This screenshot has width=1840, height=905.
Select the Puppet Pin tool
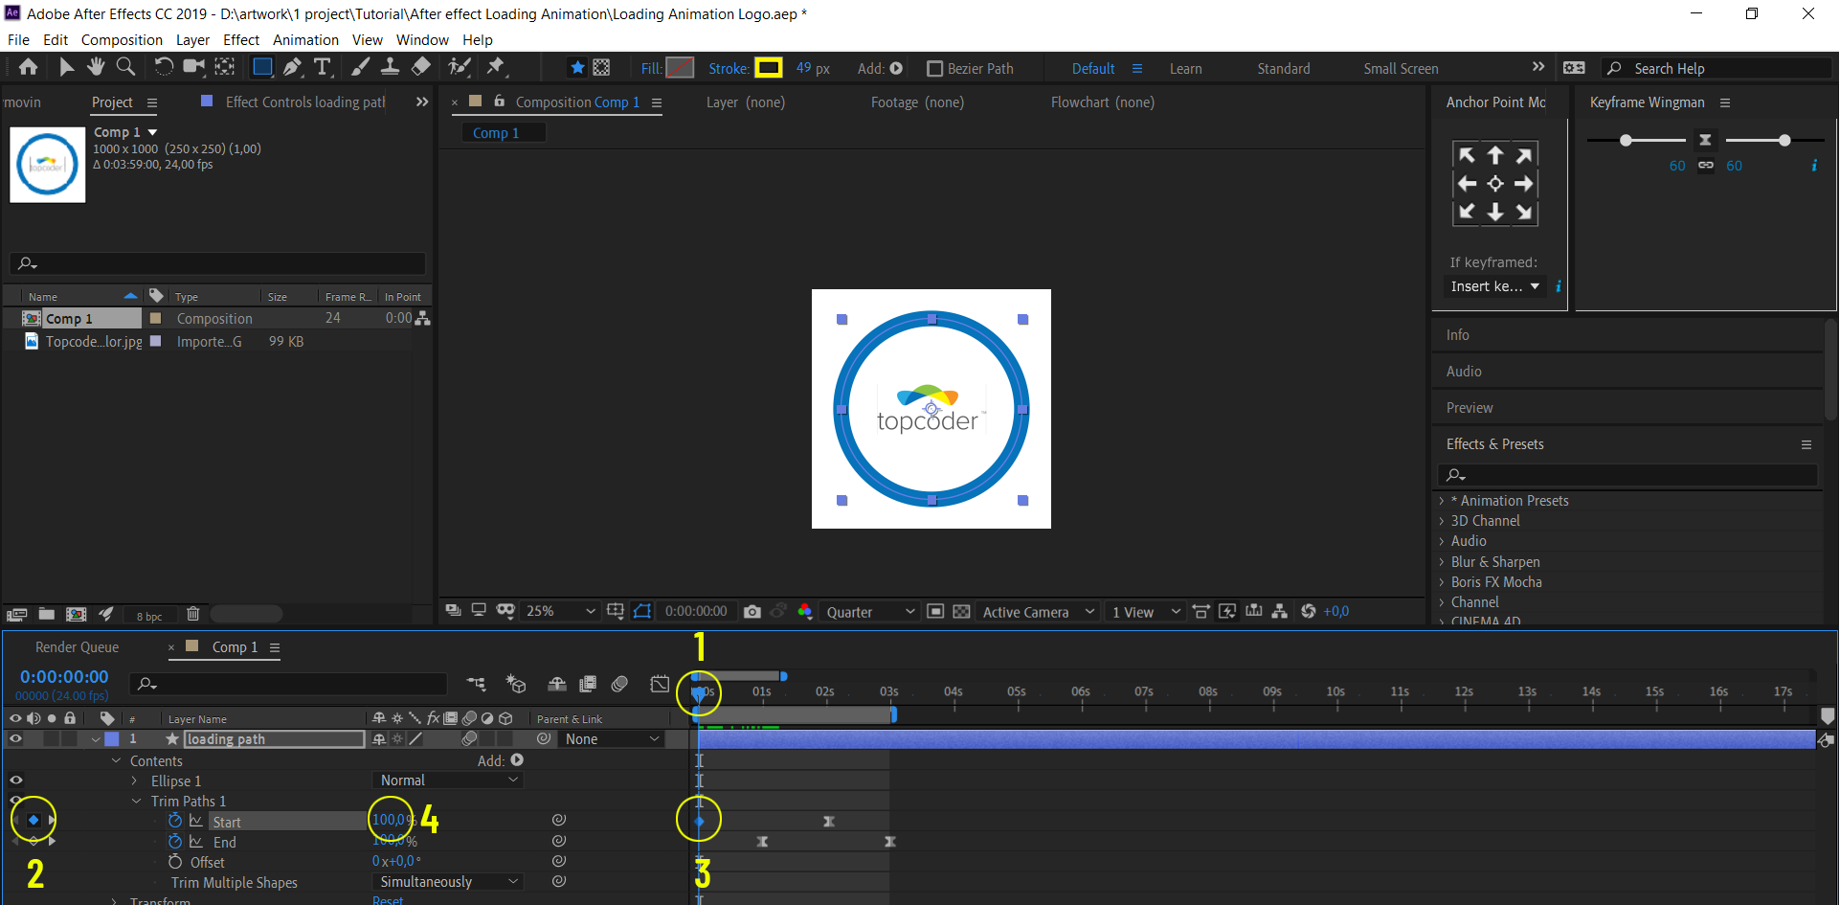coord(496,67)
